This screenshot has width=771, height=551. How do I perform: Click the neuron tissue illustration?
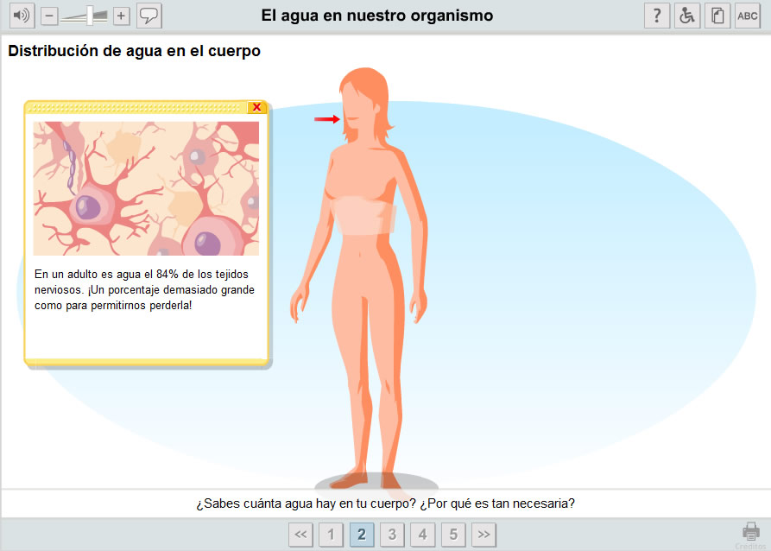[x=146, y=188]
